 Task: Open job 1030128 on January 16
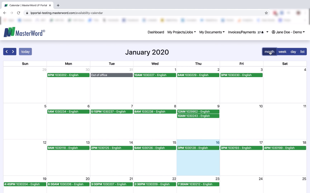pos(198,148)
